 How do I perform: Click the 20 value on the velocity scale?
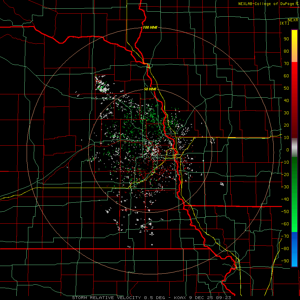(x=286, y=125)
